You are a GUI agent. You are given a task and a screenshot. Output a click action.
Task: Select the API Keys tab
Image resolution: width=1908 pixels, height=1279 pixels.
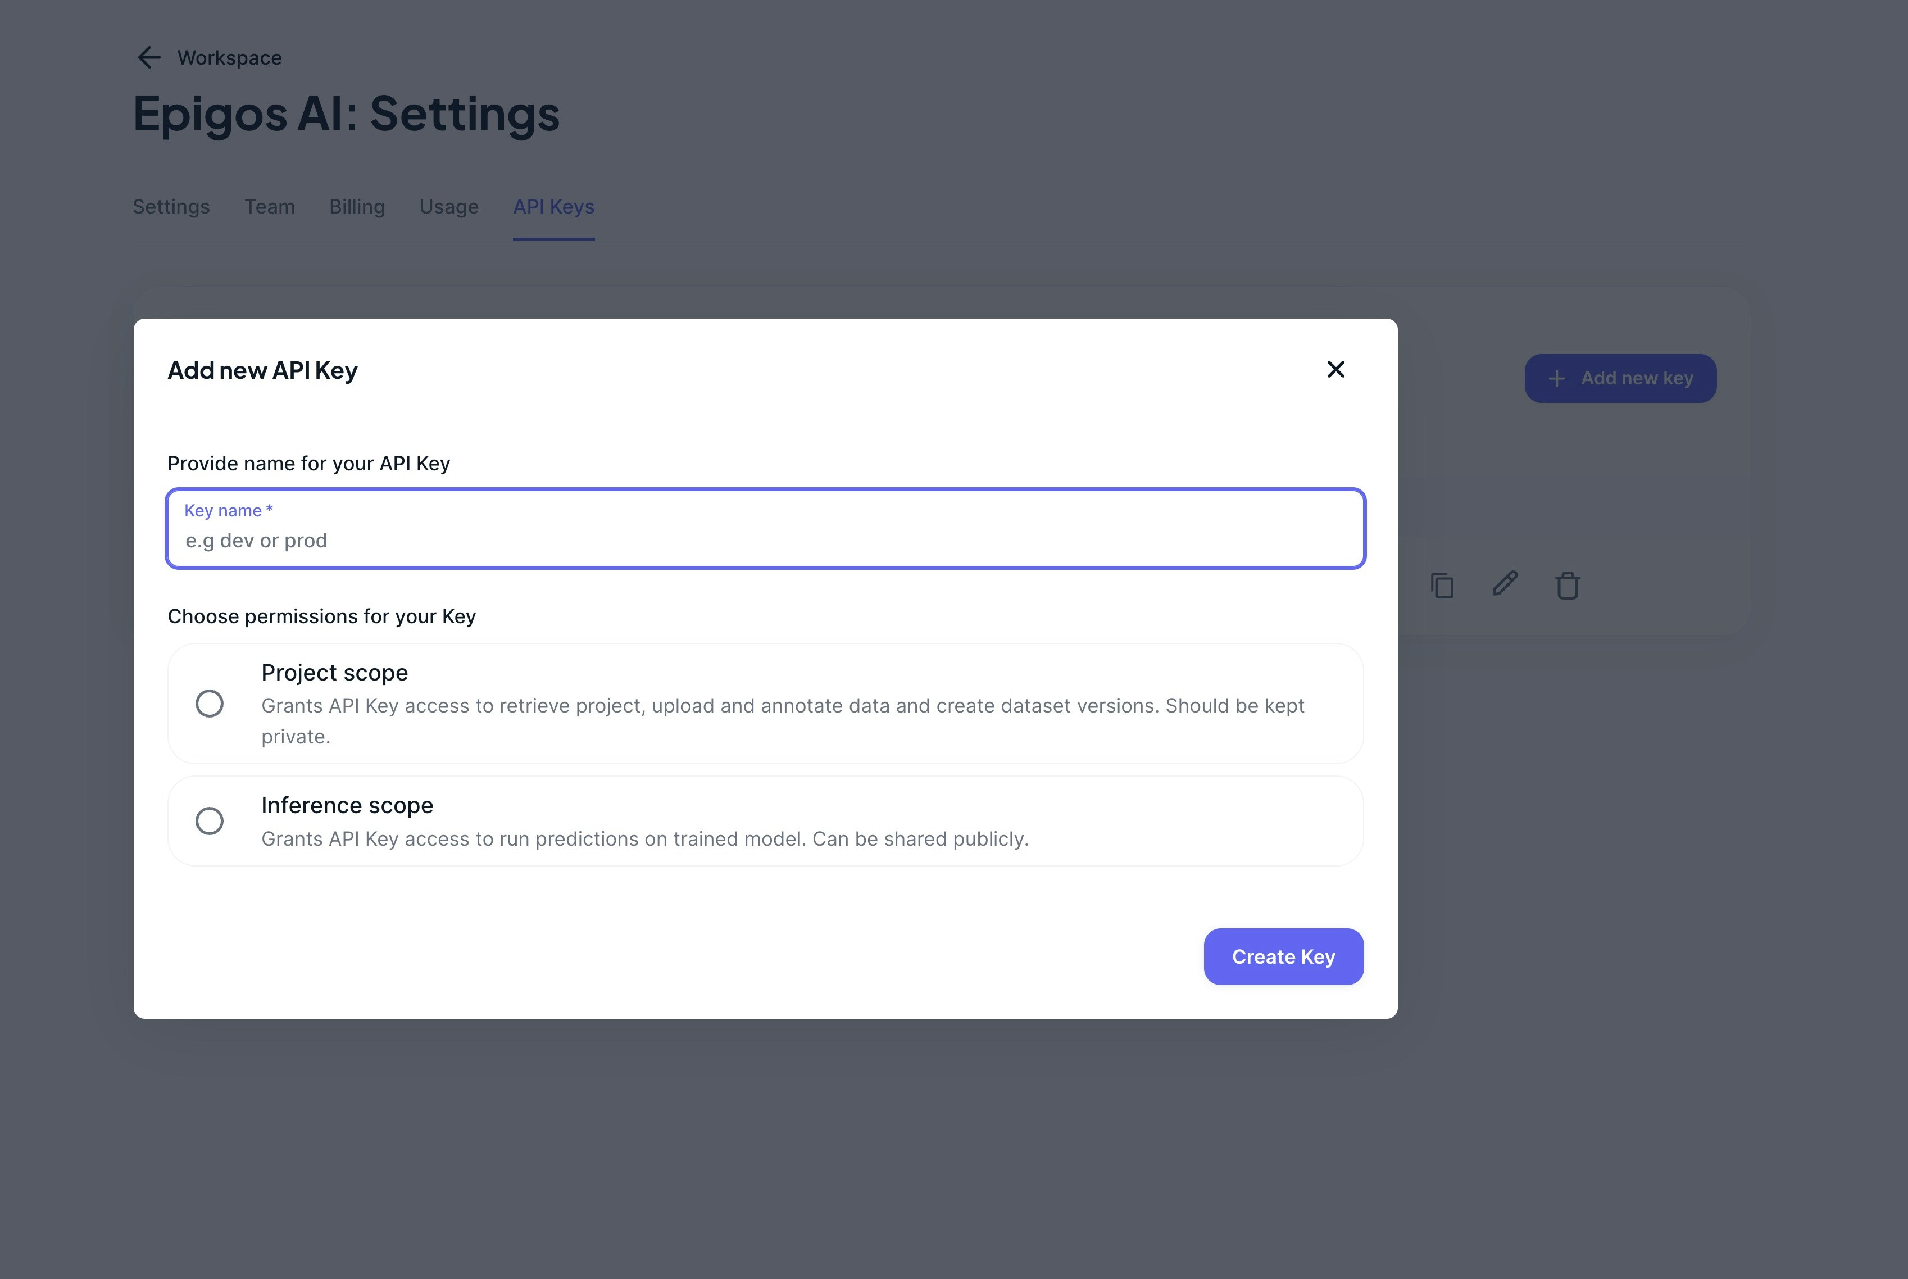click(x=553, y=206)
